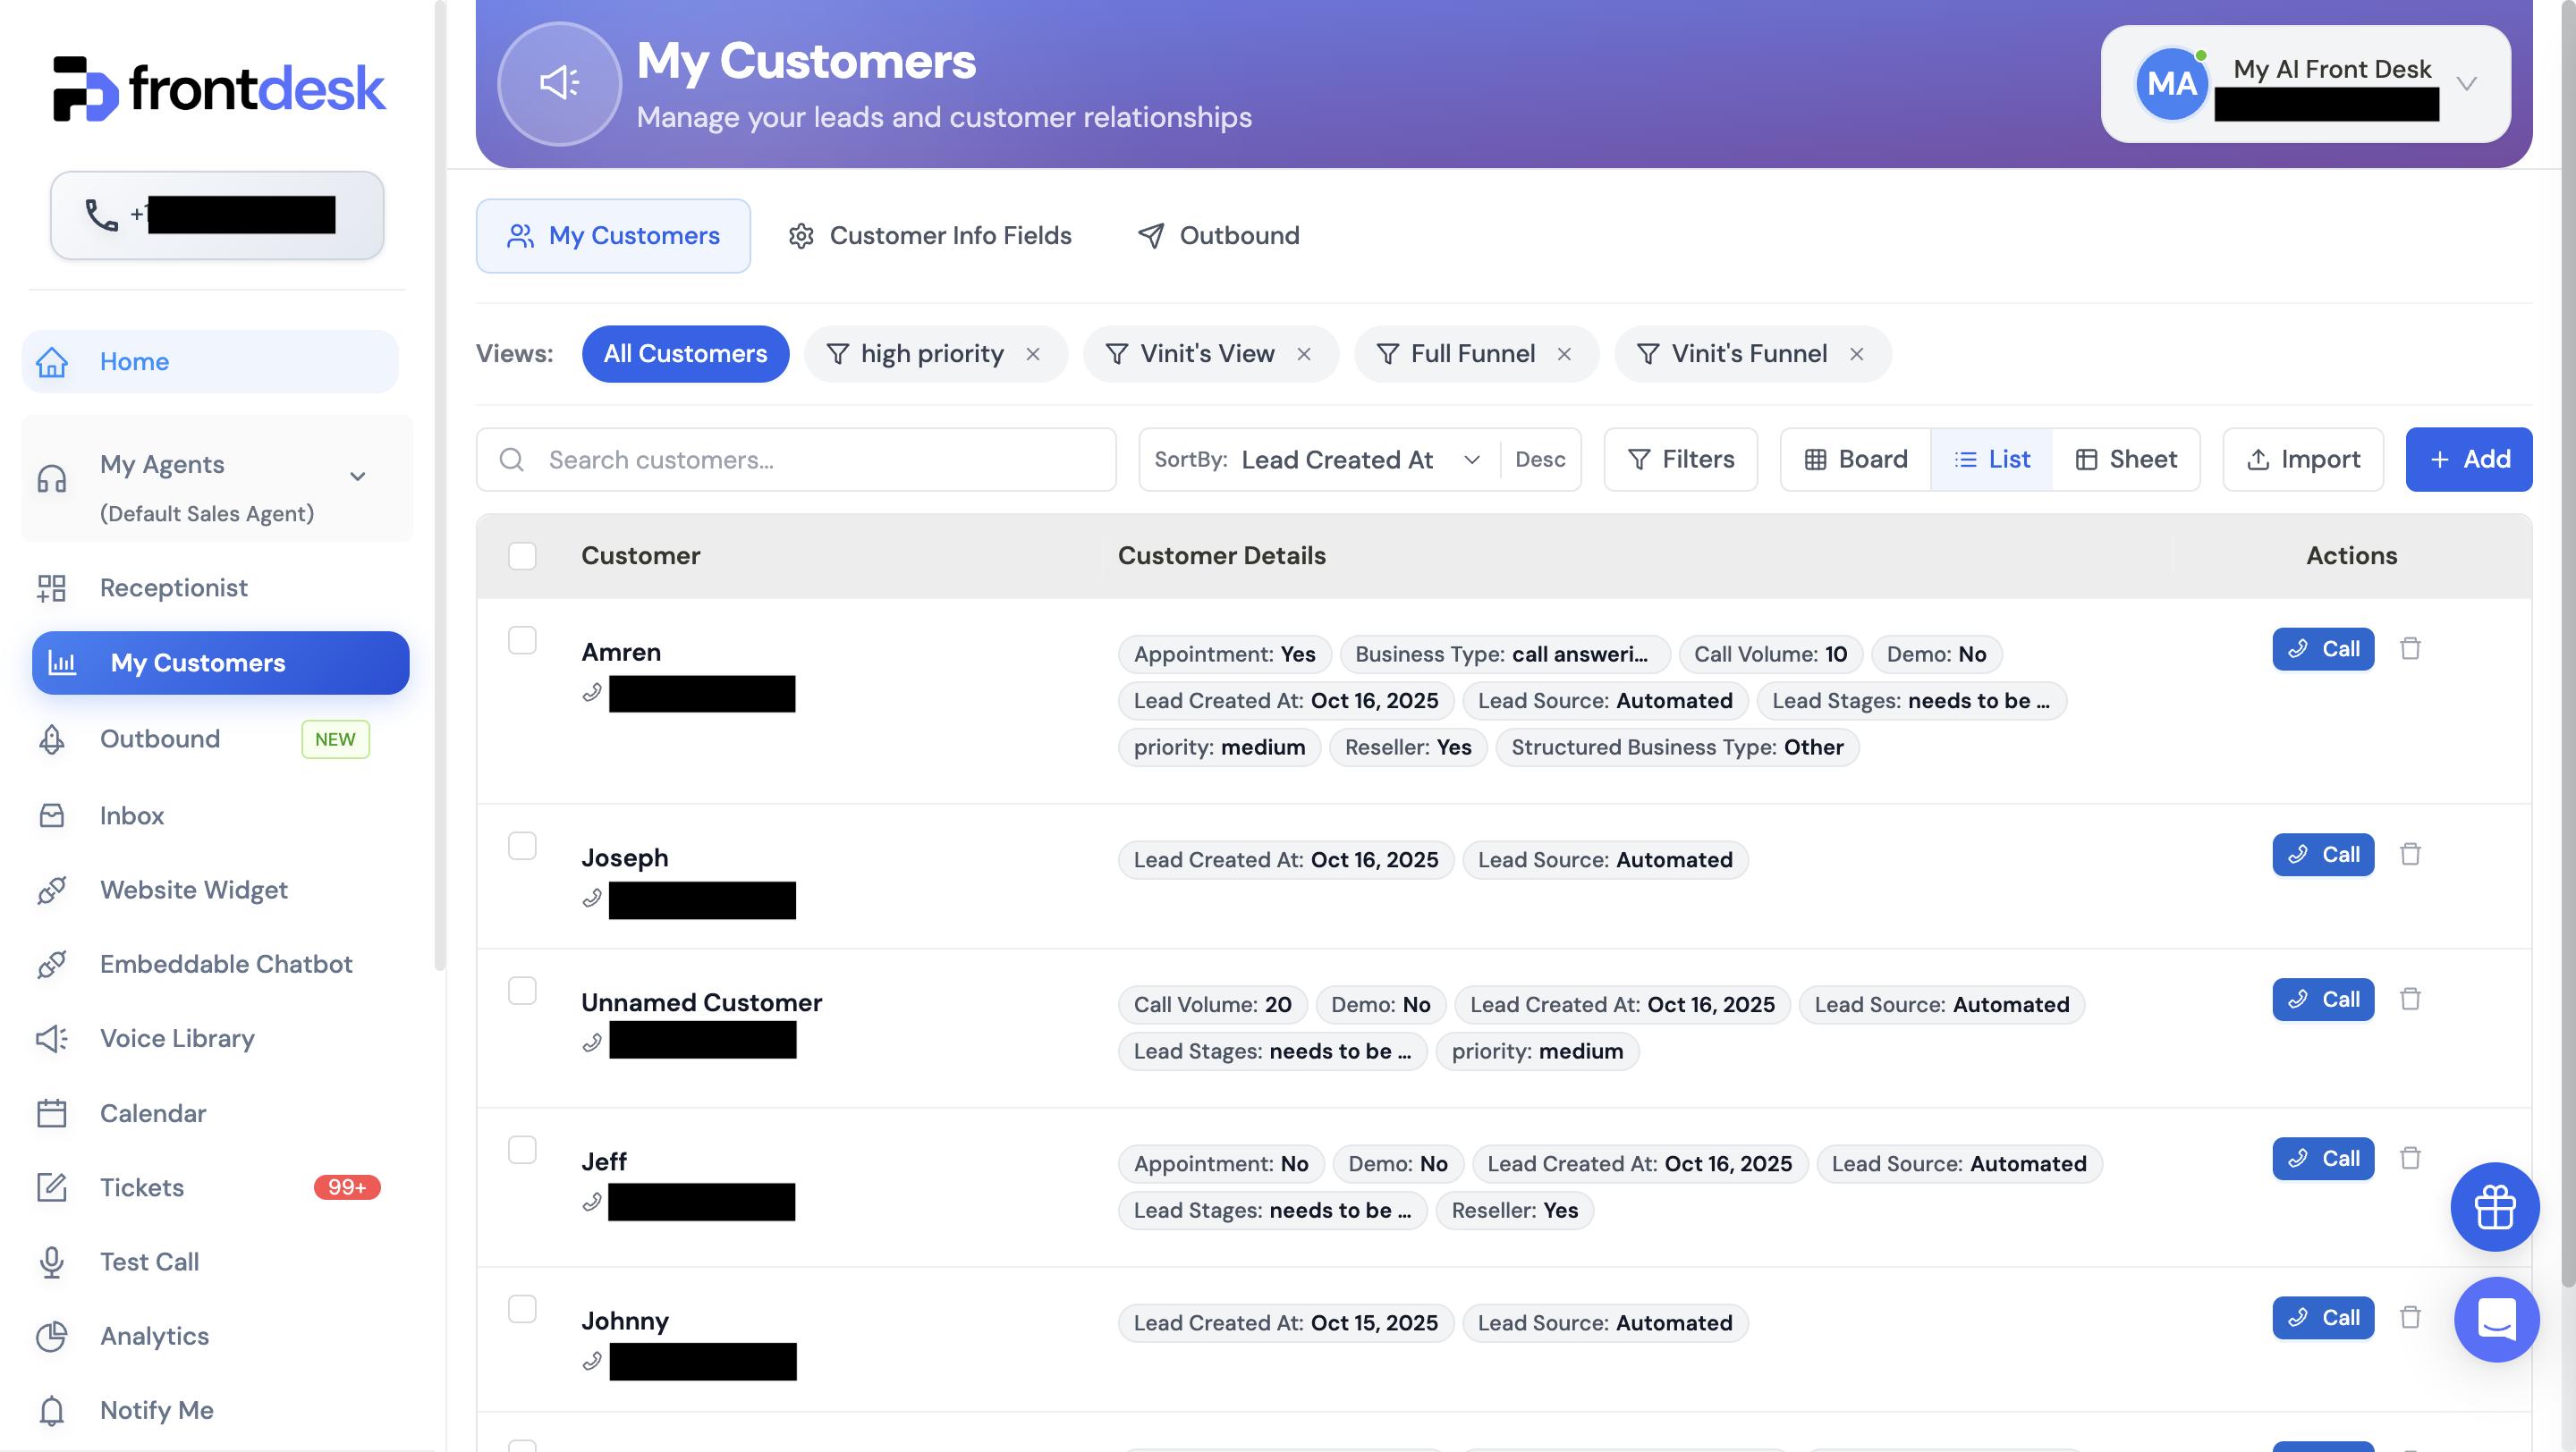Click the megaphone icon in header
This screenshot has width=2576, height=1452.
click(559, 83)
